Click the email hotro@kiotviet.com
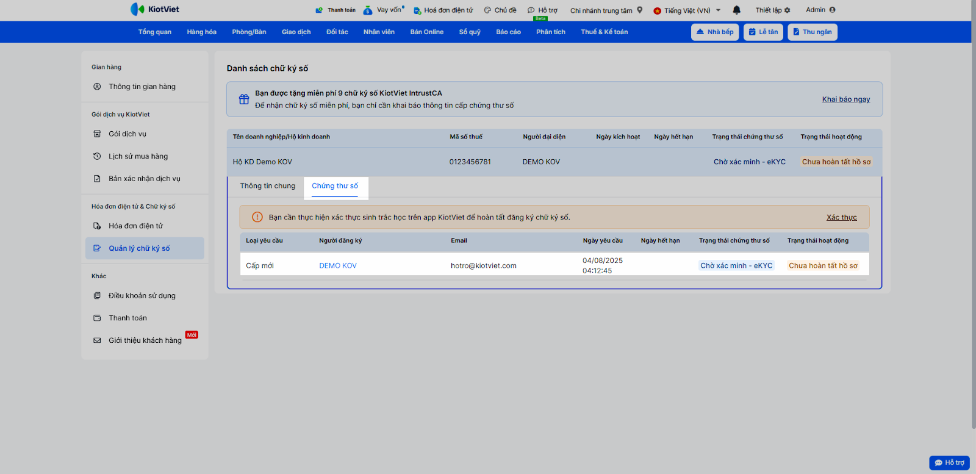Viewport: 976px width, 474px height. (x=484, y=265)
